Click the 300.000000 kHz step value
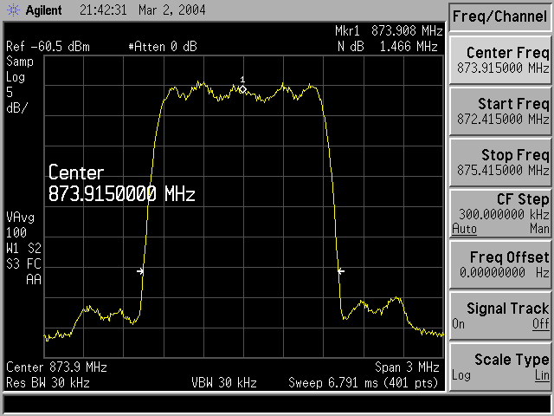The height and width of the screenshot is (416, 554). pos(504,214)
